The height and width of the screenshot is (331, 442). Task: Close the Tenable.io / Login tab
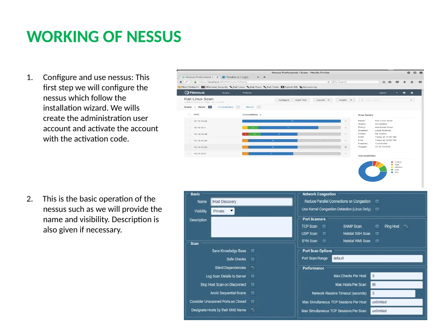click(x=258, y=77)
